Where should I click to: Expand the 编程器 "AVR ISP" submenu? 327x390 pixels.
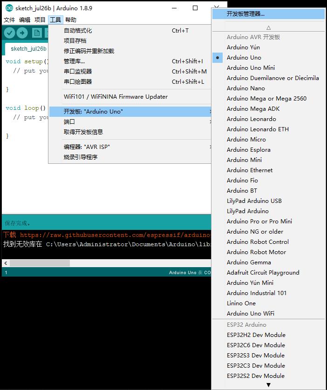[130, 147]
